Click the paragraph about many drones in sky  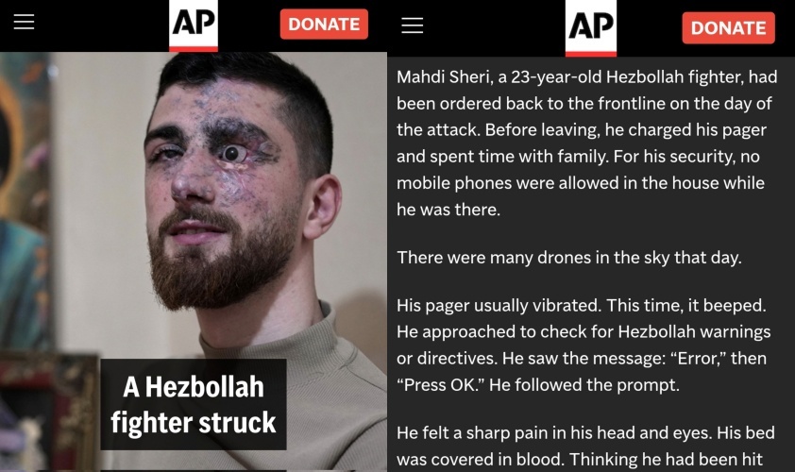569,258
